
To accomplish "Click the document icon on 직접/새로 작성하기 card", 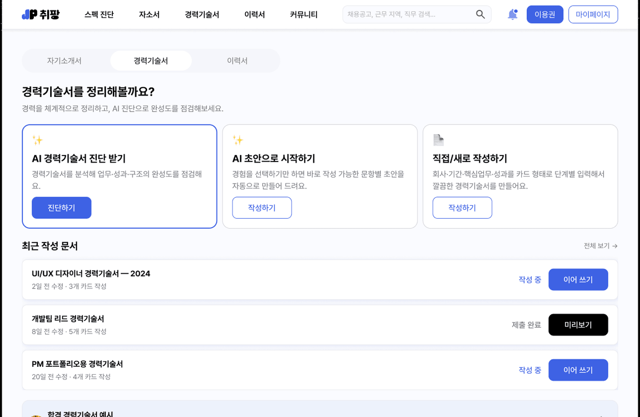I will point(438,140).
